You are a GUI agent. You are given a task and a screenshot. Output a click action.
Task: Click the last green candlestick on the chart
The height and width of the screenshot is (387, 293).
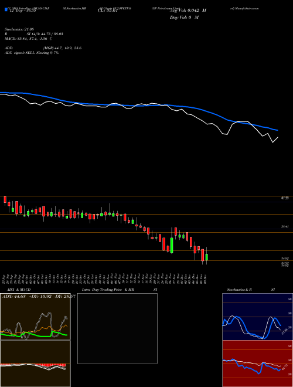pyautogui.click(x=207, y=257)
